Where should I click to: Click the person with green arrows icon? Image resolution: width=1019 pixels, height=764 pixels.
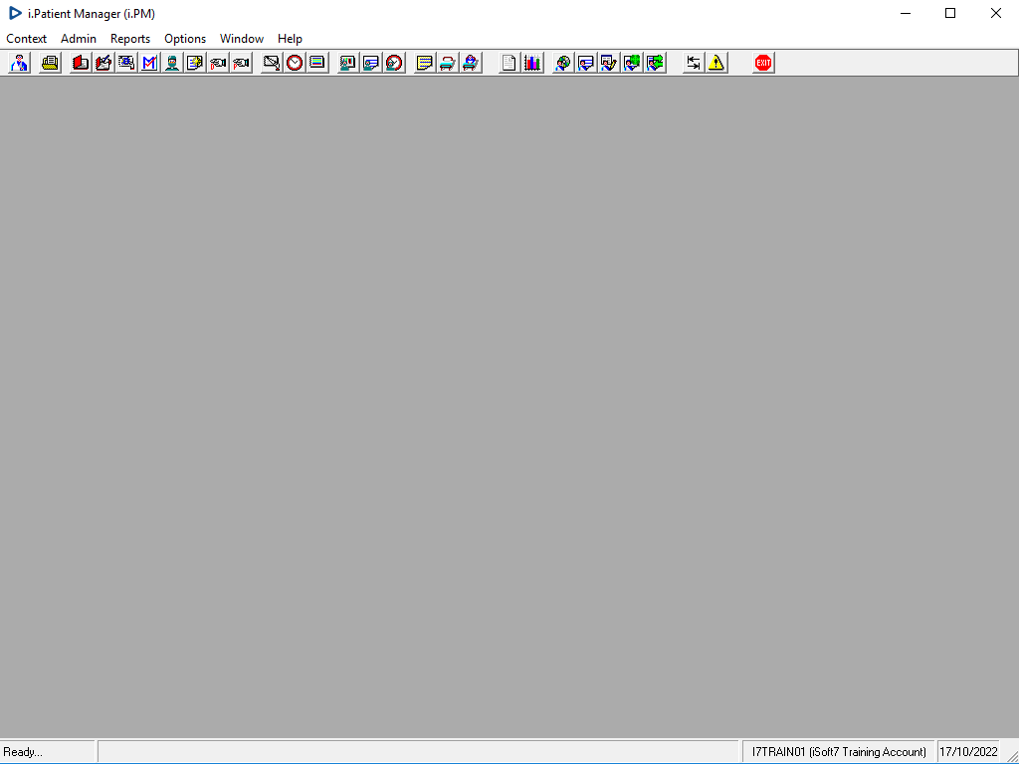tap(655, 63)
